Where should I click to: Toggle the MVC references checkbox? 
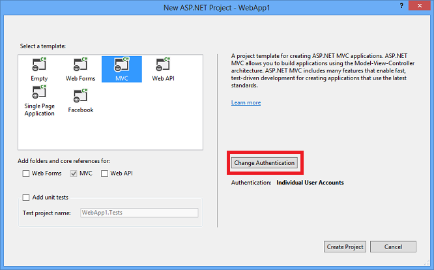(x=74, y=173)
